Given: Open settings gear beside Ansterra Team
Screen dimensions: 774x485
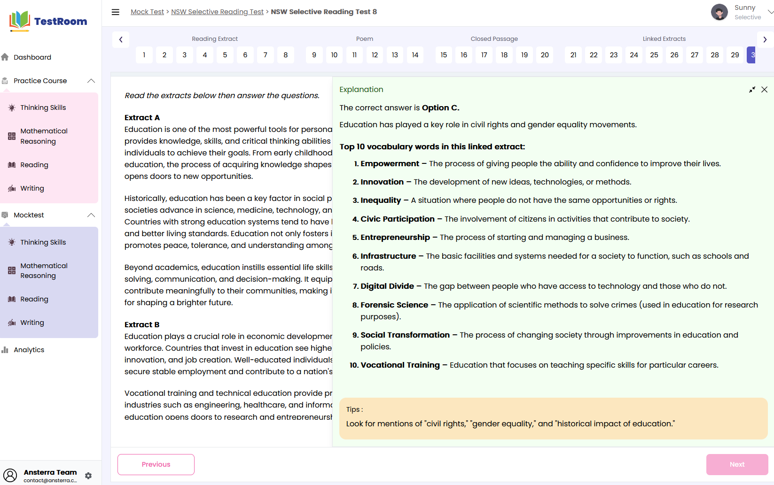Looking at the screenshot, I should pyautogui.click(x=88, y=476).
